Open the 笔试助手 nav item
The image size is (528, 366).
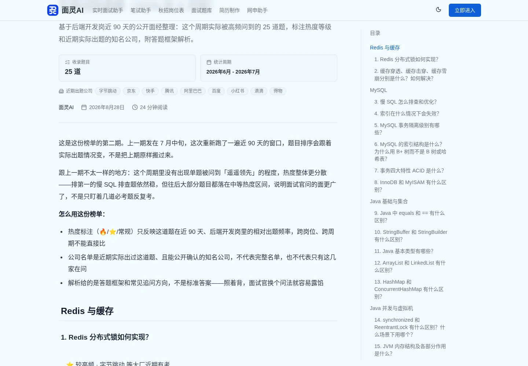(x=141, y=10)
